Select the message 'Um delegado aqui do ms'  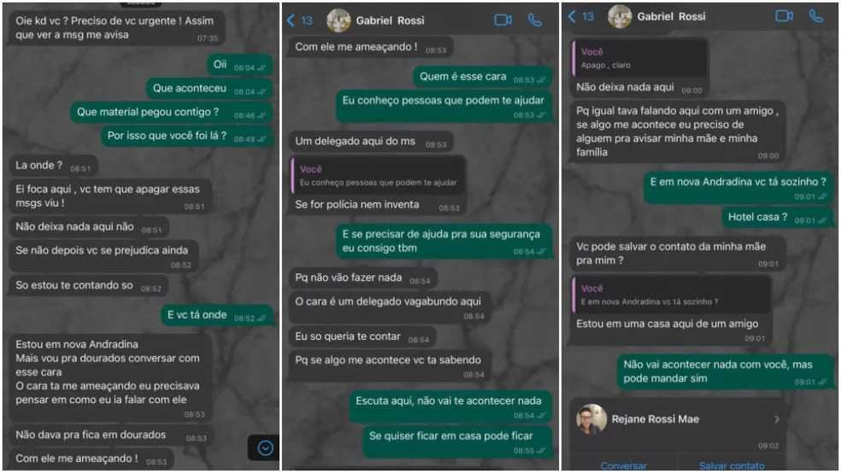coord(371,142)
